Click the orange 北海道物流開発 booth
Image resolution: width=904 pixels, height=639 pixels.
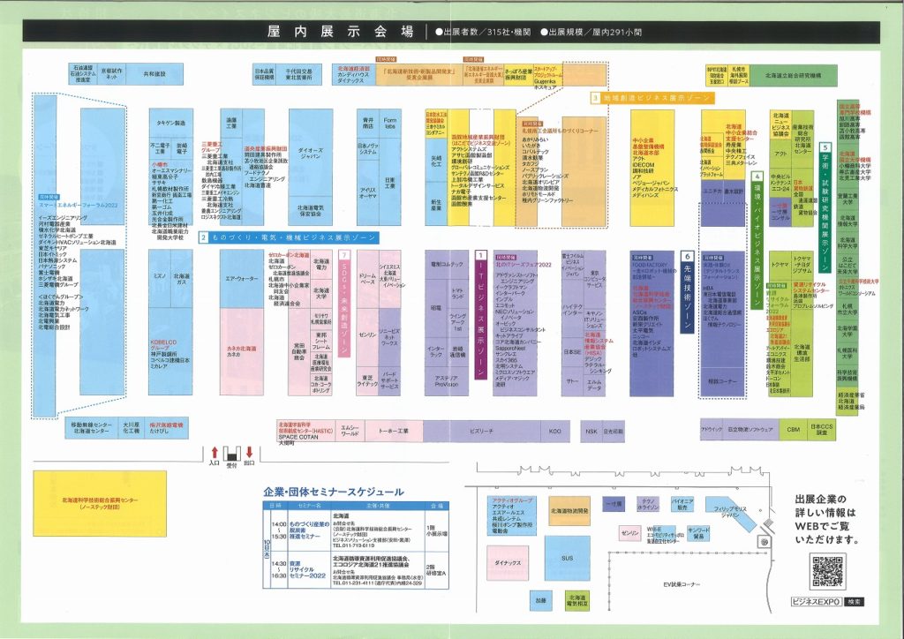(569, 511)
